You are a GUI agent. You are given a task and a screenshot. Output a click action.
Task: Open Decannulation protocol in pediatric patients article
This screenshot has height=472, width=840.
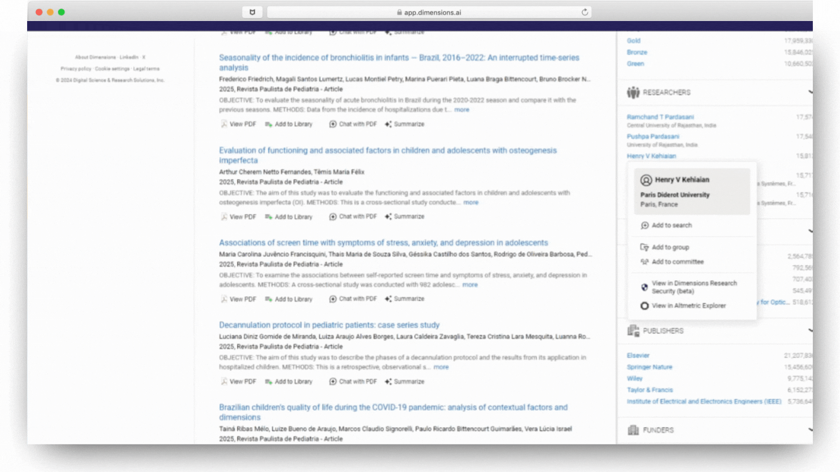point(329,325)
